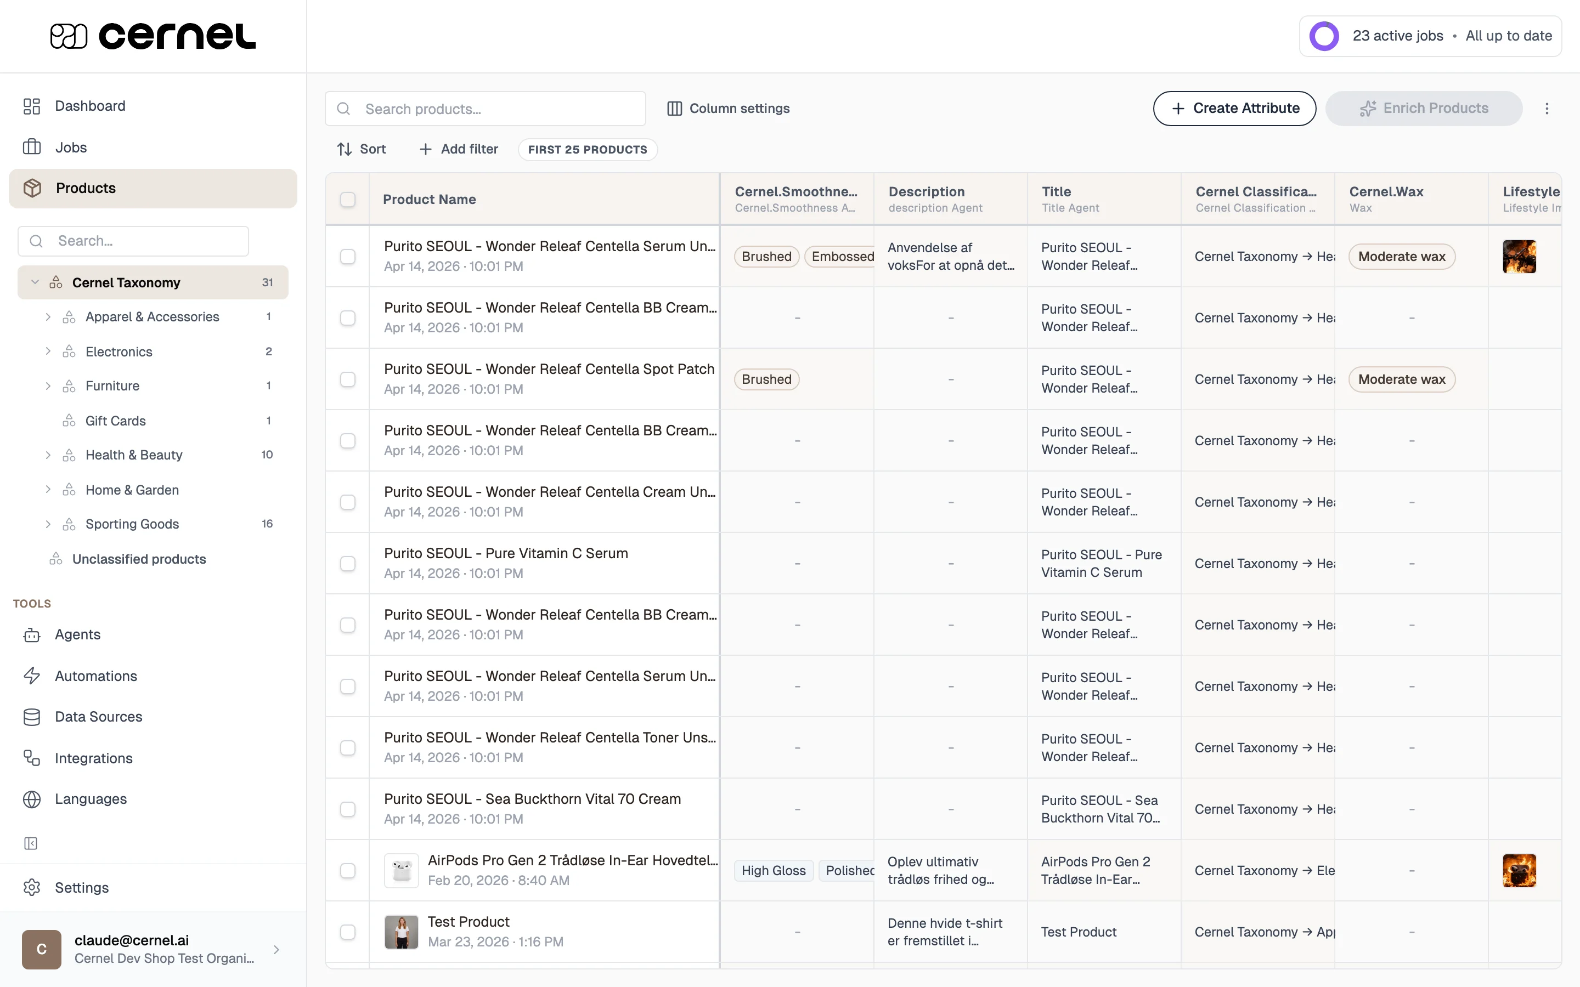Click the Automations lightning icon
The image size is (1580, 987).
(x=32, y=676)
